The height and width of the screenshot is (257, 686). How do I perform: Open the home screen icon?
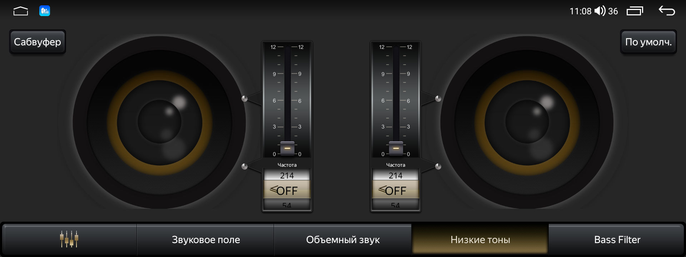[20, 11]
